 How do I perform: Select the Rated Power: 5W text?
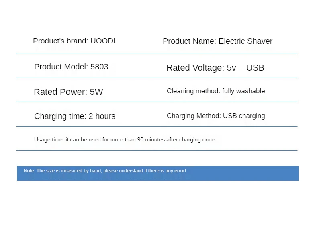(x=68, y=92)
